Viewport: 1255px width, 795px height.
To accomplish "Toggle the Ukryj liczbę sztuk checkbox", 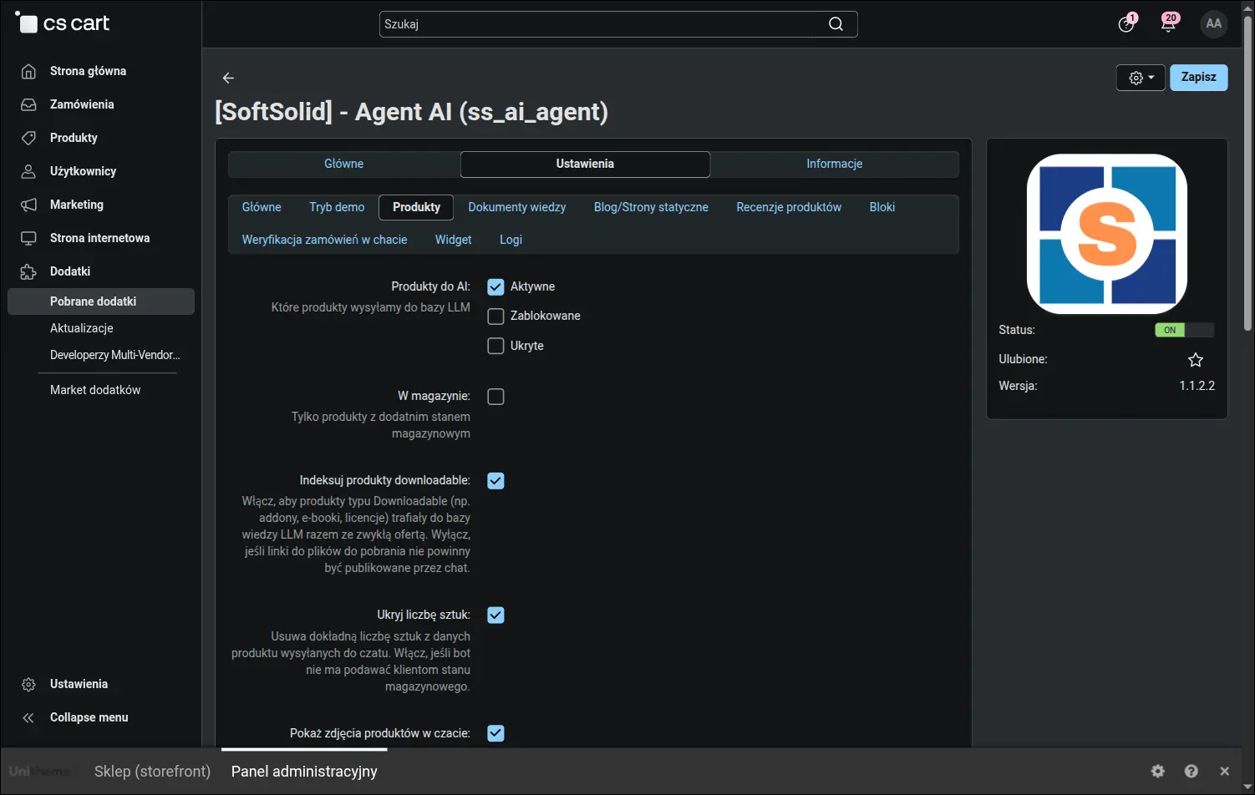I will [495, 615].
